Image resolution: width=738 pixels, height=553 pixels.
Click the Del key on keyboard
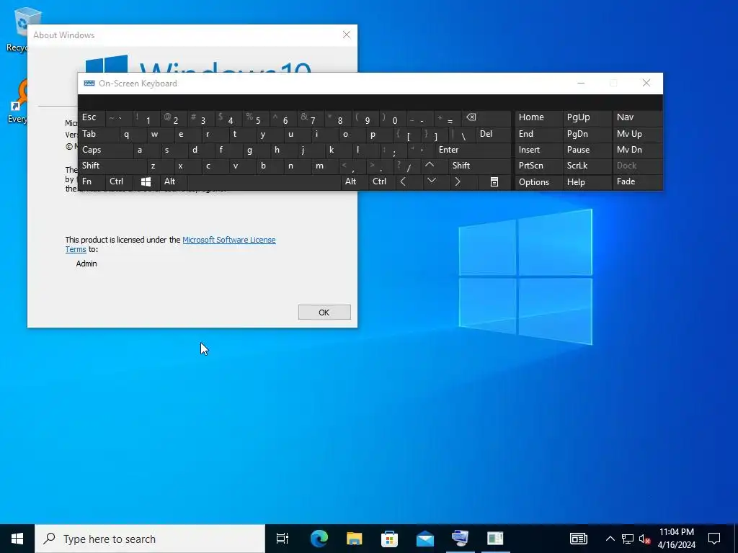click(x=494, y=134)
